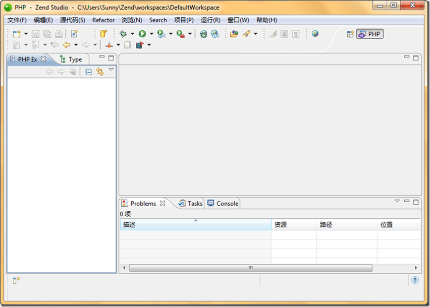Image resolution: width=430 pixels, height=307 pixels.
Task: Click the yellow Back navigation arrow
Action: tap(66, 45)
